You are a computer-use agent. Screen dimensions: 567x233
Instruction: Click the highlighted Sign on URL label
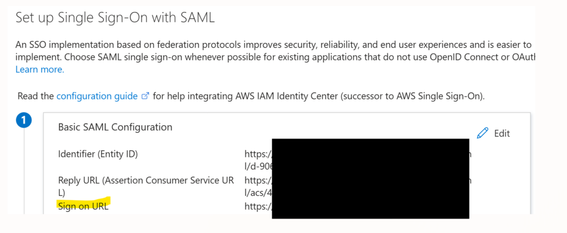pyautogui.click(x=83, y=206)
